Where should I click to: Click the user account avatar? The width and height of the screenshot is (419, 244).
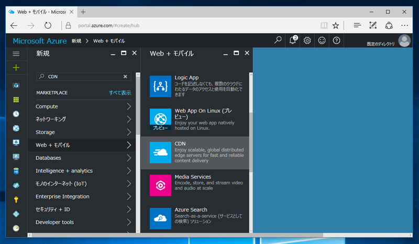pyautogui.click(x=404, y=41)
